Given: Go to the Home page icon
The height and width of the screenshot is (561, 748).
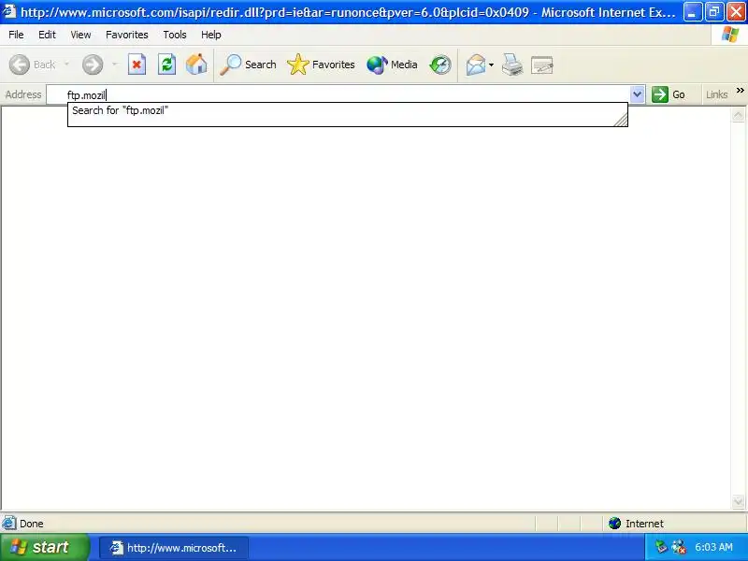Looking at the screenshot, I should pyautogui.click(x=196, y=65).
